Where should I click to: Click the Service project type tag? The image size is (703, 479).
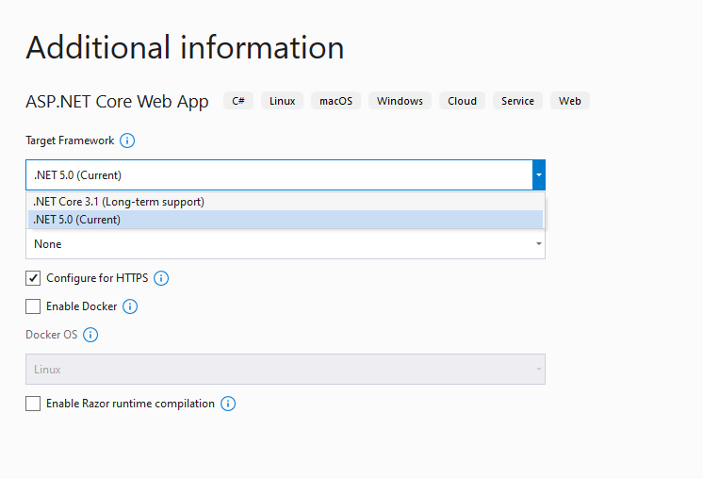[x=518, y=101]
